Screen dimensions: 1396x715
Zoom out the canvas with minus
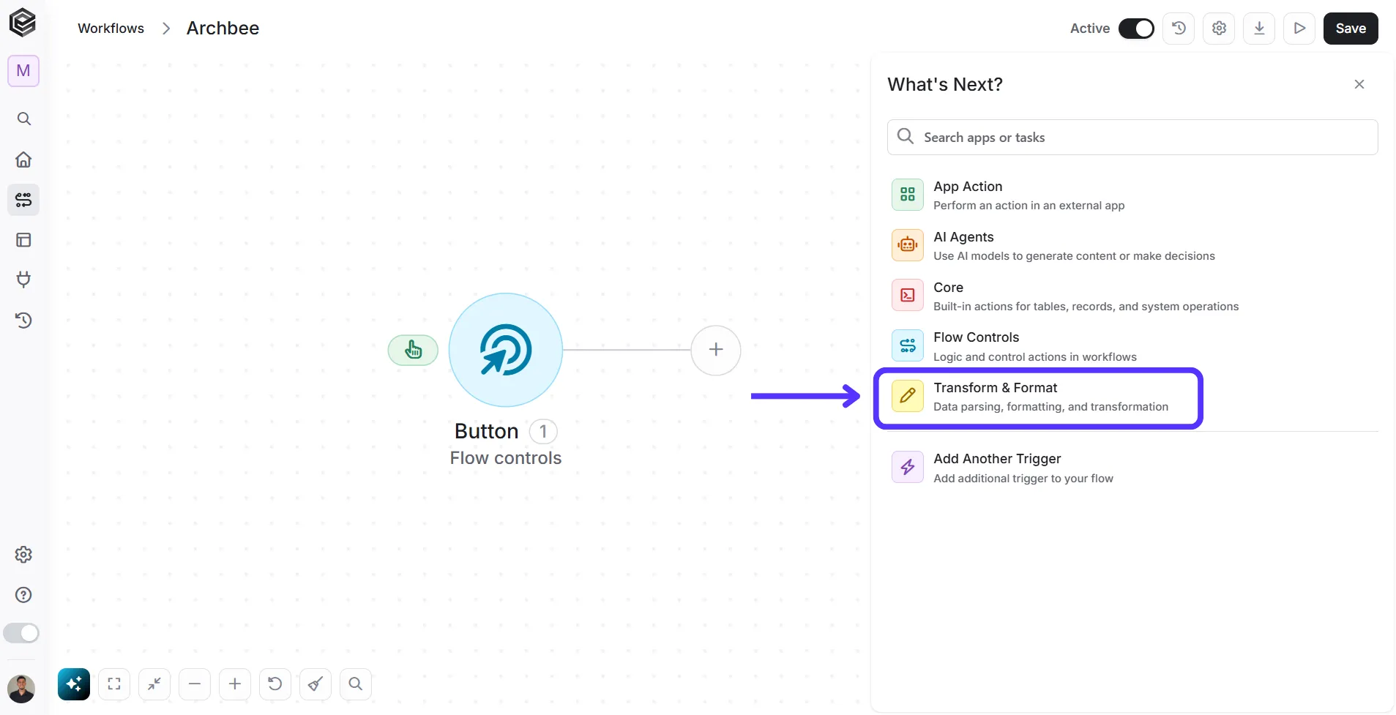pos(195,684)
